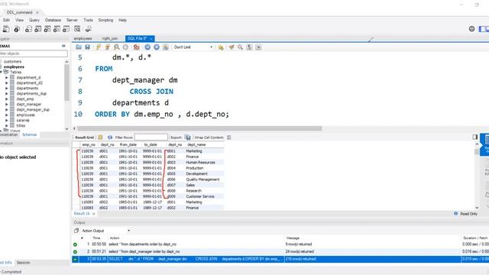Click the result grid scroll down arrow

click(x=477, y=207)
